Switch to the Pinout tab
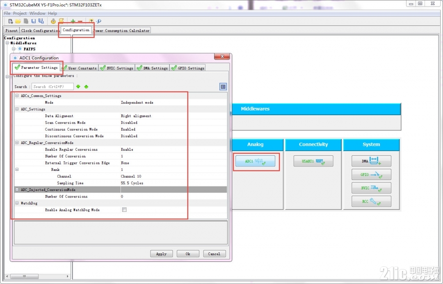443x284 pixels. tap(11, 30)
